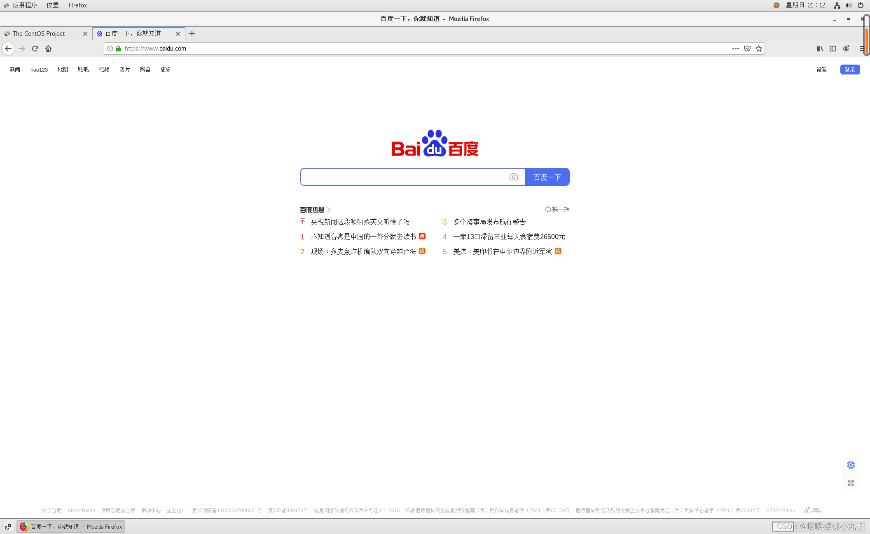This screenshot has height=534, width=870.
Task: Open the About Baidu footer link
Action: point(81,511)
